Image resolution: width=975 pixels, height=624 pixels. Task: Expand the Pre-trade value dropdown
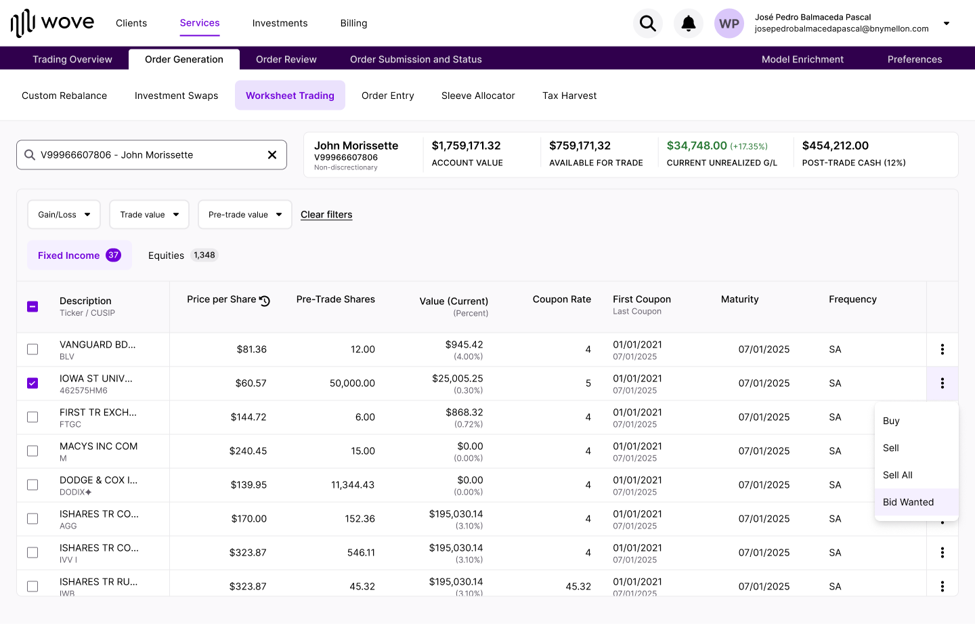tap(244, 215)
